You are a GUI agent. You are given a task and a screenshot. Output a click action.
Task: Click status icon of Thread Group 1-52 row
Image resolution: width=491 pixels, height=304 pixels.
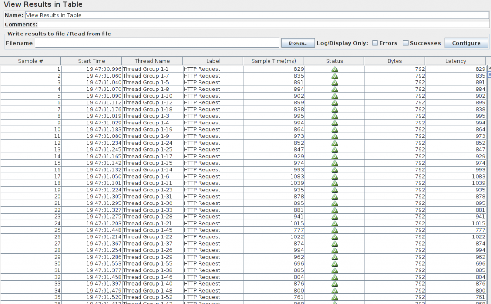pos(335,297)
